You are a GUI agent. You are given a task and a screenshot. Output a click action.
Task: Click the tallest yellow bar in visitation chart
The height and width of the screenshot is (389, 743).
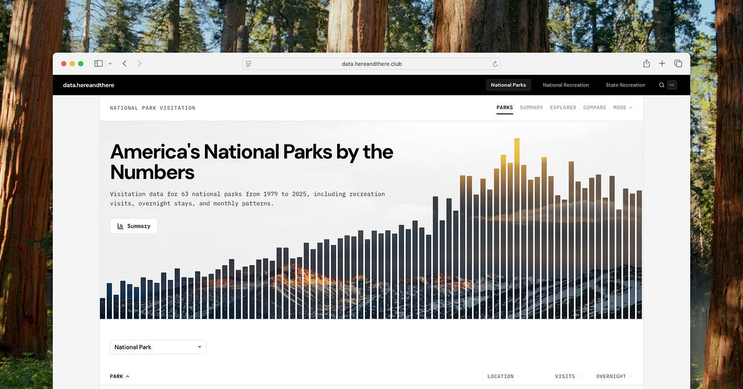517,228
